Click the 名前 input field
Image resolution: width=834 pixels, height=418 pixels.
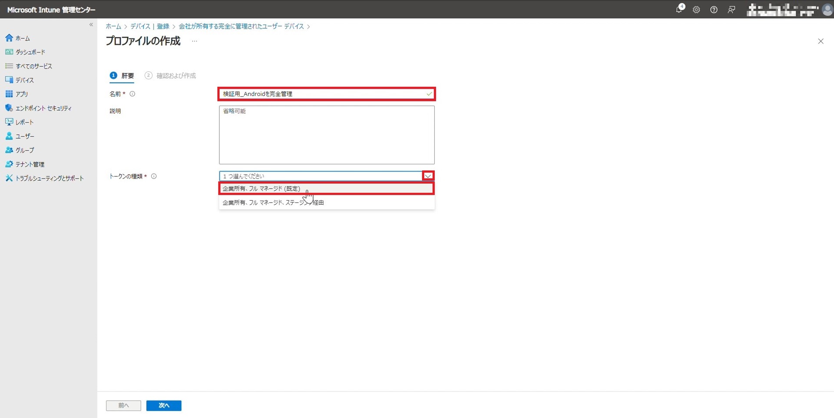tap(321, 94)
